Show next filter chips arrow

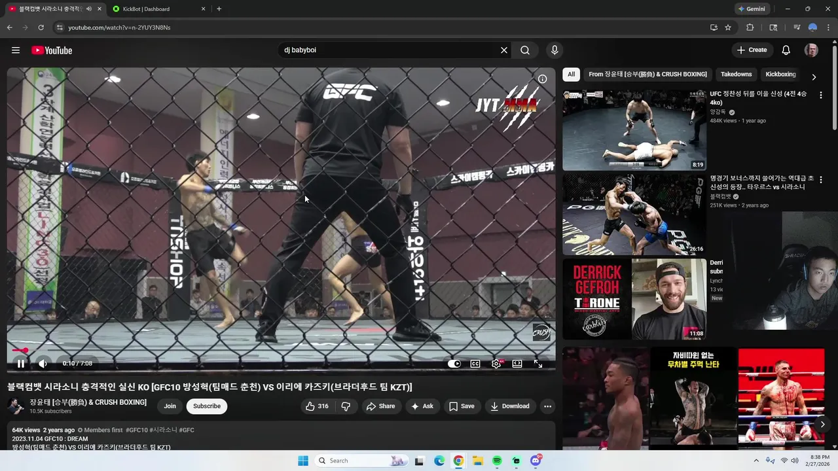coord(814,77)
